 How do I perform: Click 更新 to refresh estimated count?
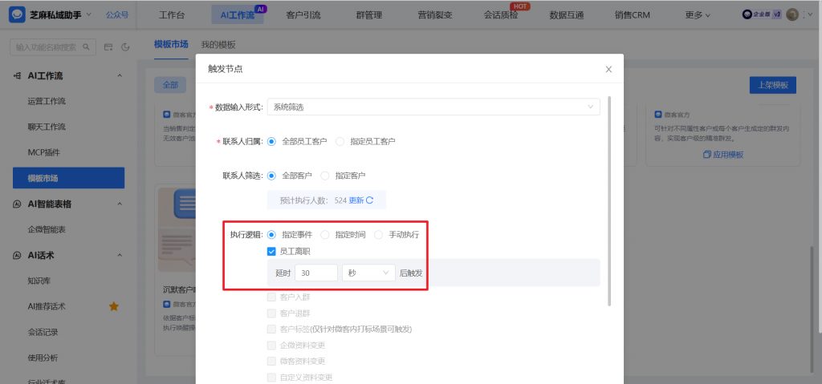(x=356, y=200)
